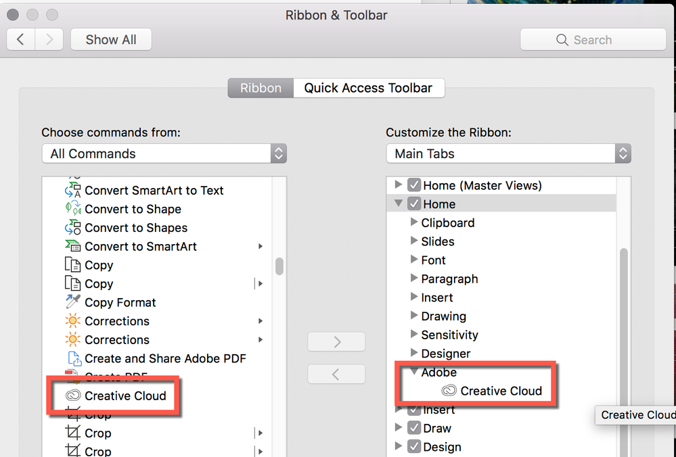Uncheck the Home (Master Views) checkbox
Viewport: 676px width, 457px height.
[414, 185]
